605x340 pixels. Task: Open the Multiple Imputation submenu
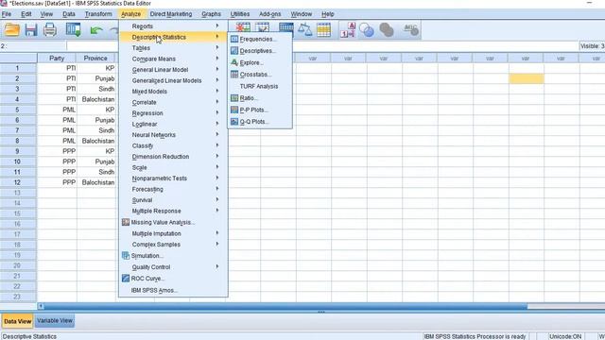click(173, 233)
